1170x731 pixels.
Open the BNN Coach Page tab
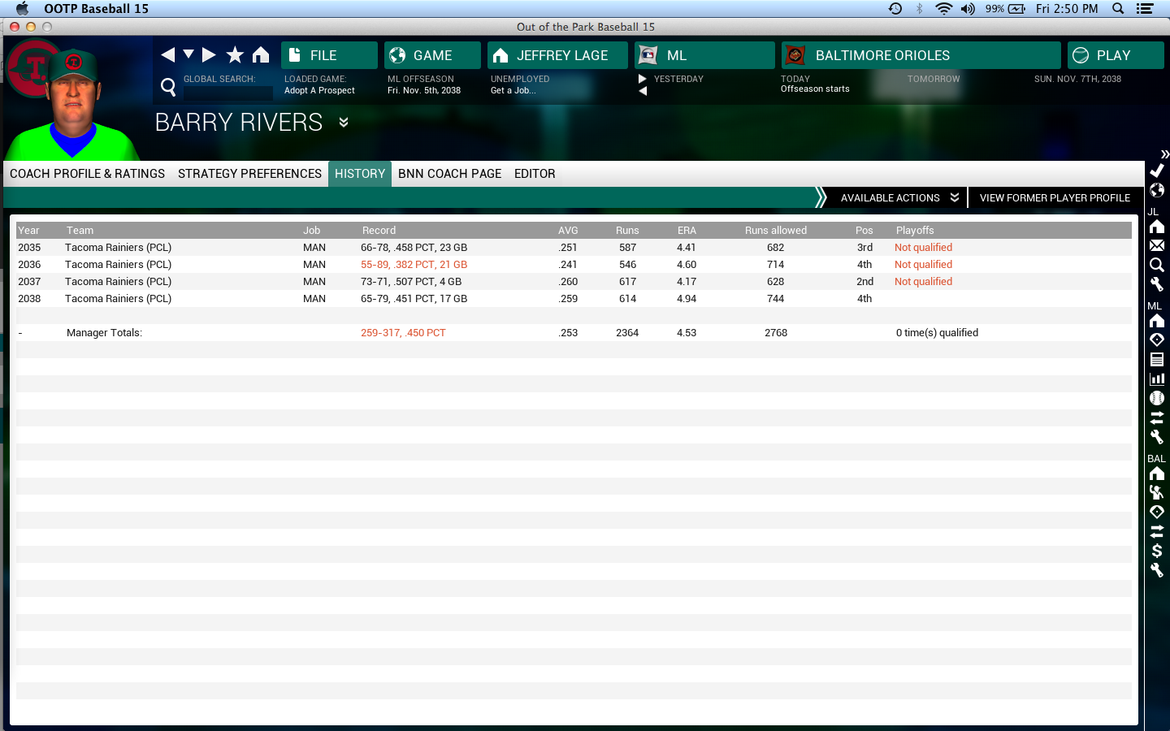point(449,174)
